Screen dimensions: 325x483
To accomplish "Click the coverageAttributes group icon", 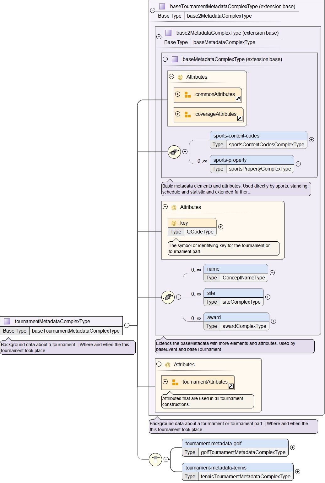I will click(x=187, y=115).
